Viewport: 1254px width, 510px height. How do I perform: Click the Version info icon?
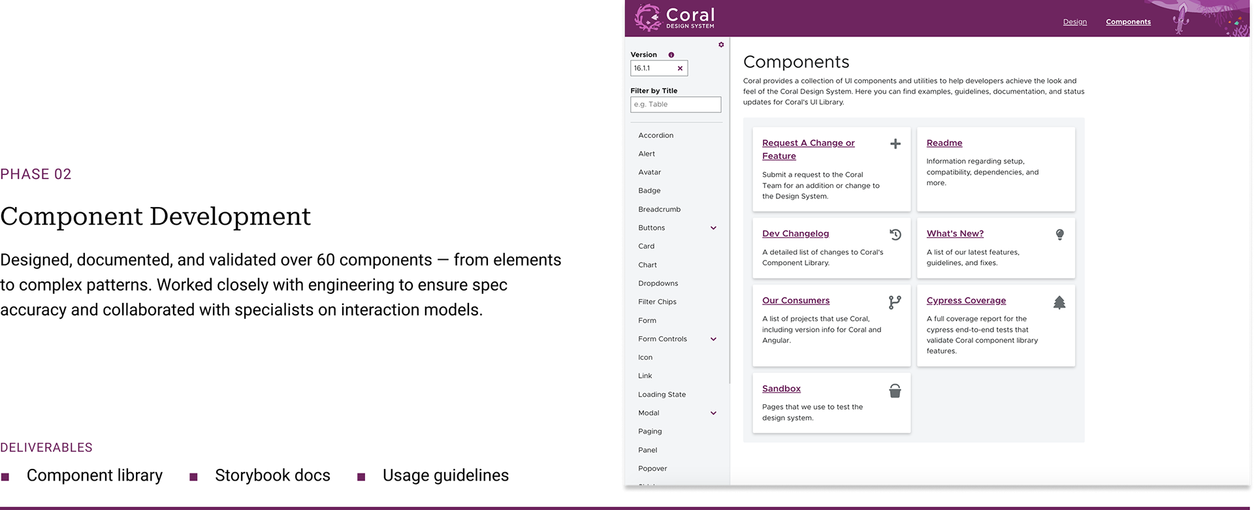coord(671,55)
